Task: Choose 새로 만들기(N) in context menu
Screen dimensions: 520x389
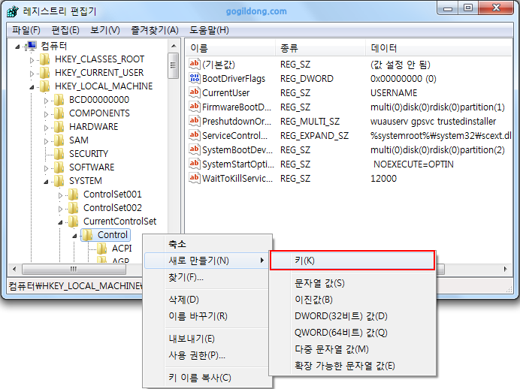Action: (207, 261)
